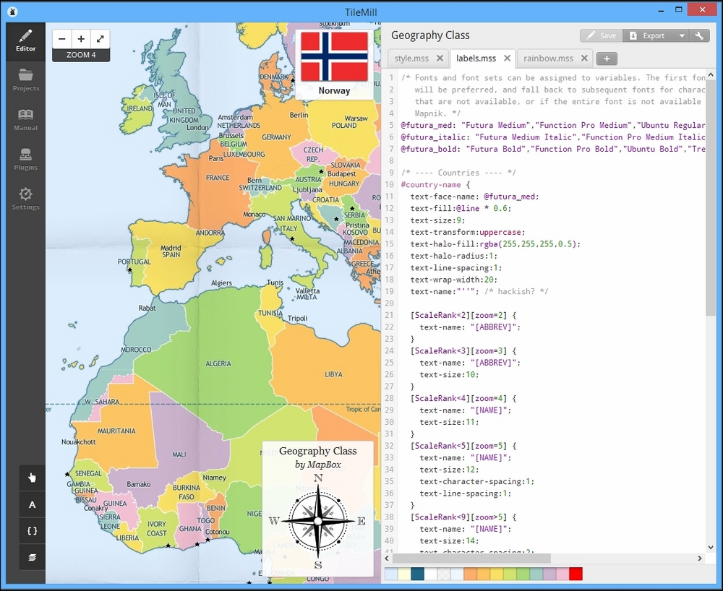723x591 pixels.
Task: Open the Manual book icon
Action: click(25, 118)
